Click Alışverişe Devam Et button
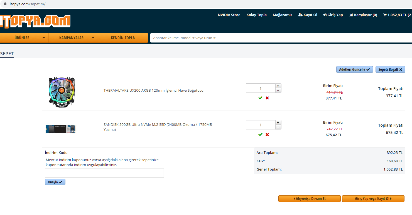This screenshot has width=412, height=215. [310, 199]
